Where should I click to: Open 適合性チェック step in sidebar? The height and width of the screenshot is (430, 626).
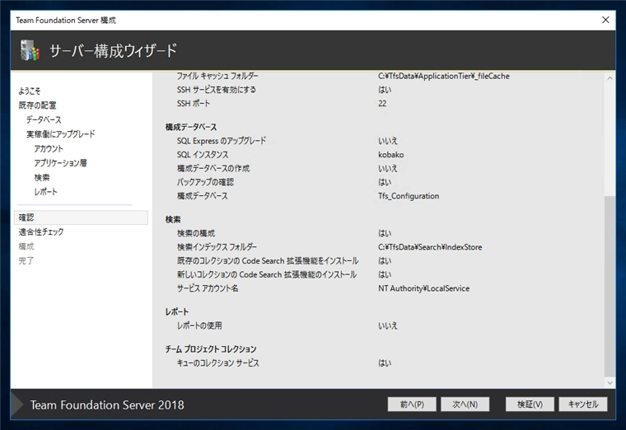[x=41, y=231]
